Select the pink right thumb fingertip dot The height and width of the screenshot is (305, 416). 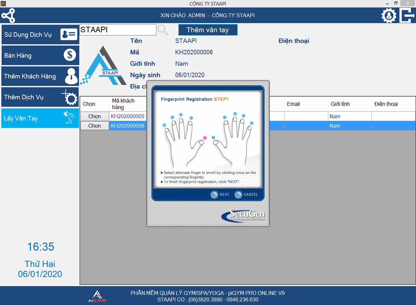205,138
